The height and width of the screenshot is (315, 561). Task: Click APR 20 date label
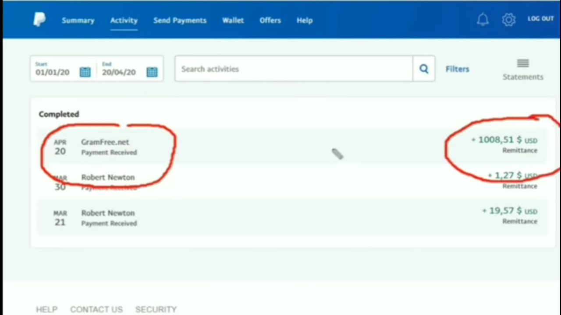pyautogui.click(x=60, y=147)
